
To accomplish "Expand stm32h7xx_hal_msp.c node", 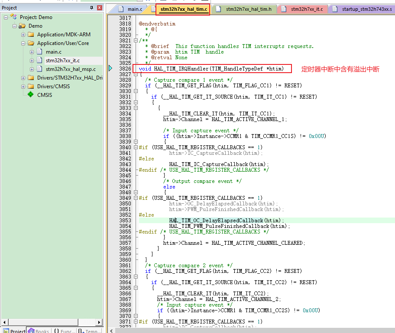I will pos(32,69).
